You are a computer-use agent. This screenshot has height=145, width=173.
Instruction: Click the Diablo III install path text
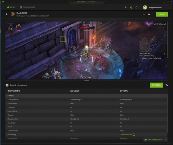(33, 16)
